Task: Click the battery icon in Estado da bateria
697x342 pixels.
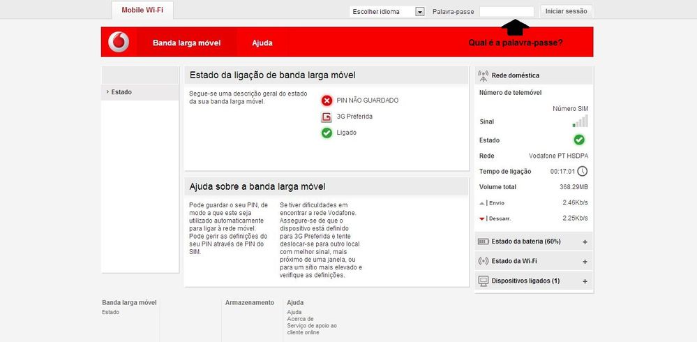Action: pos(484,241)
